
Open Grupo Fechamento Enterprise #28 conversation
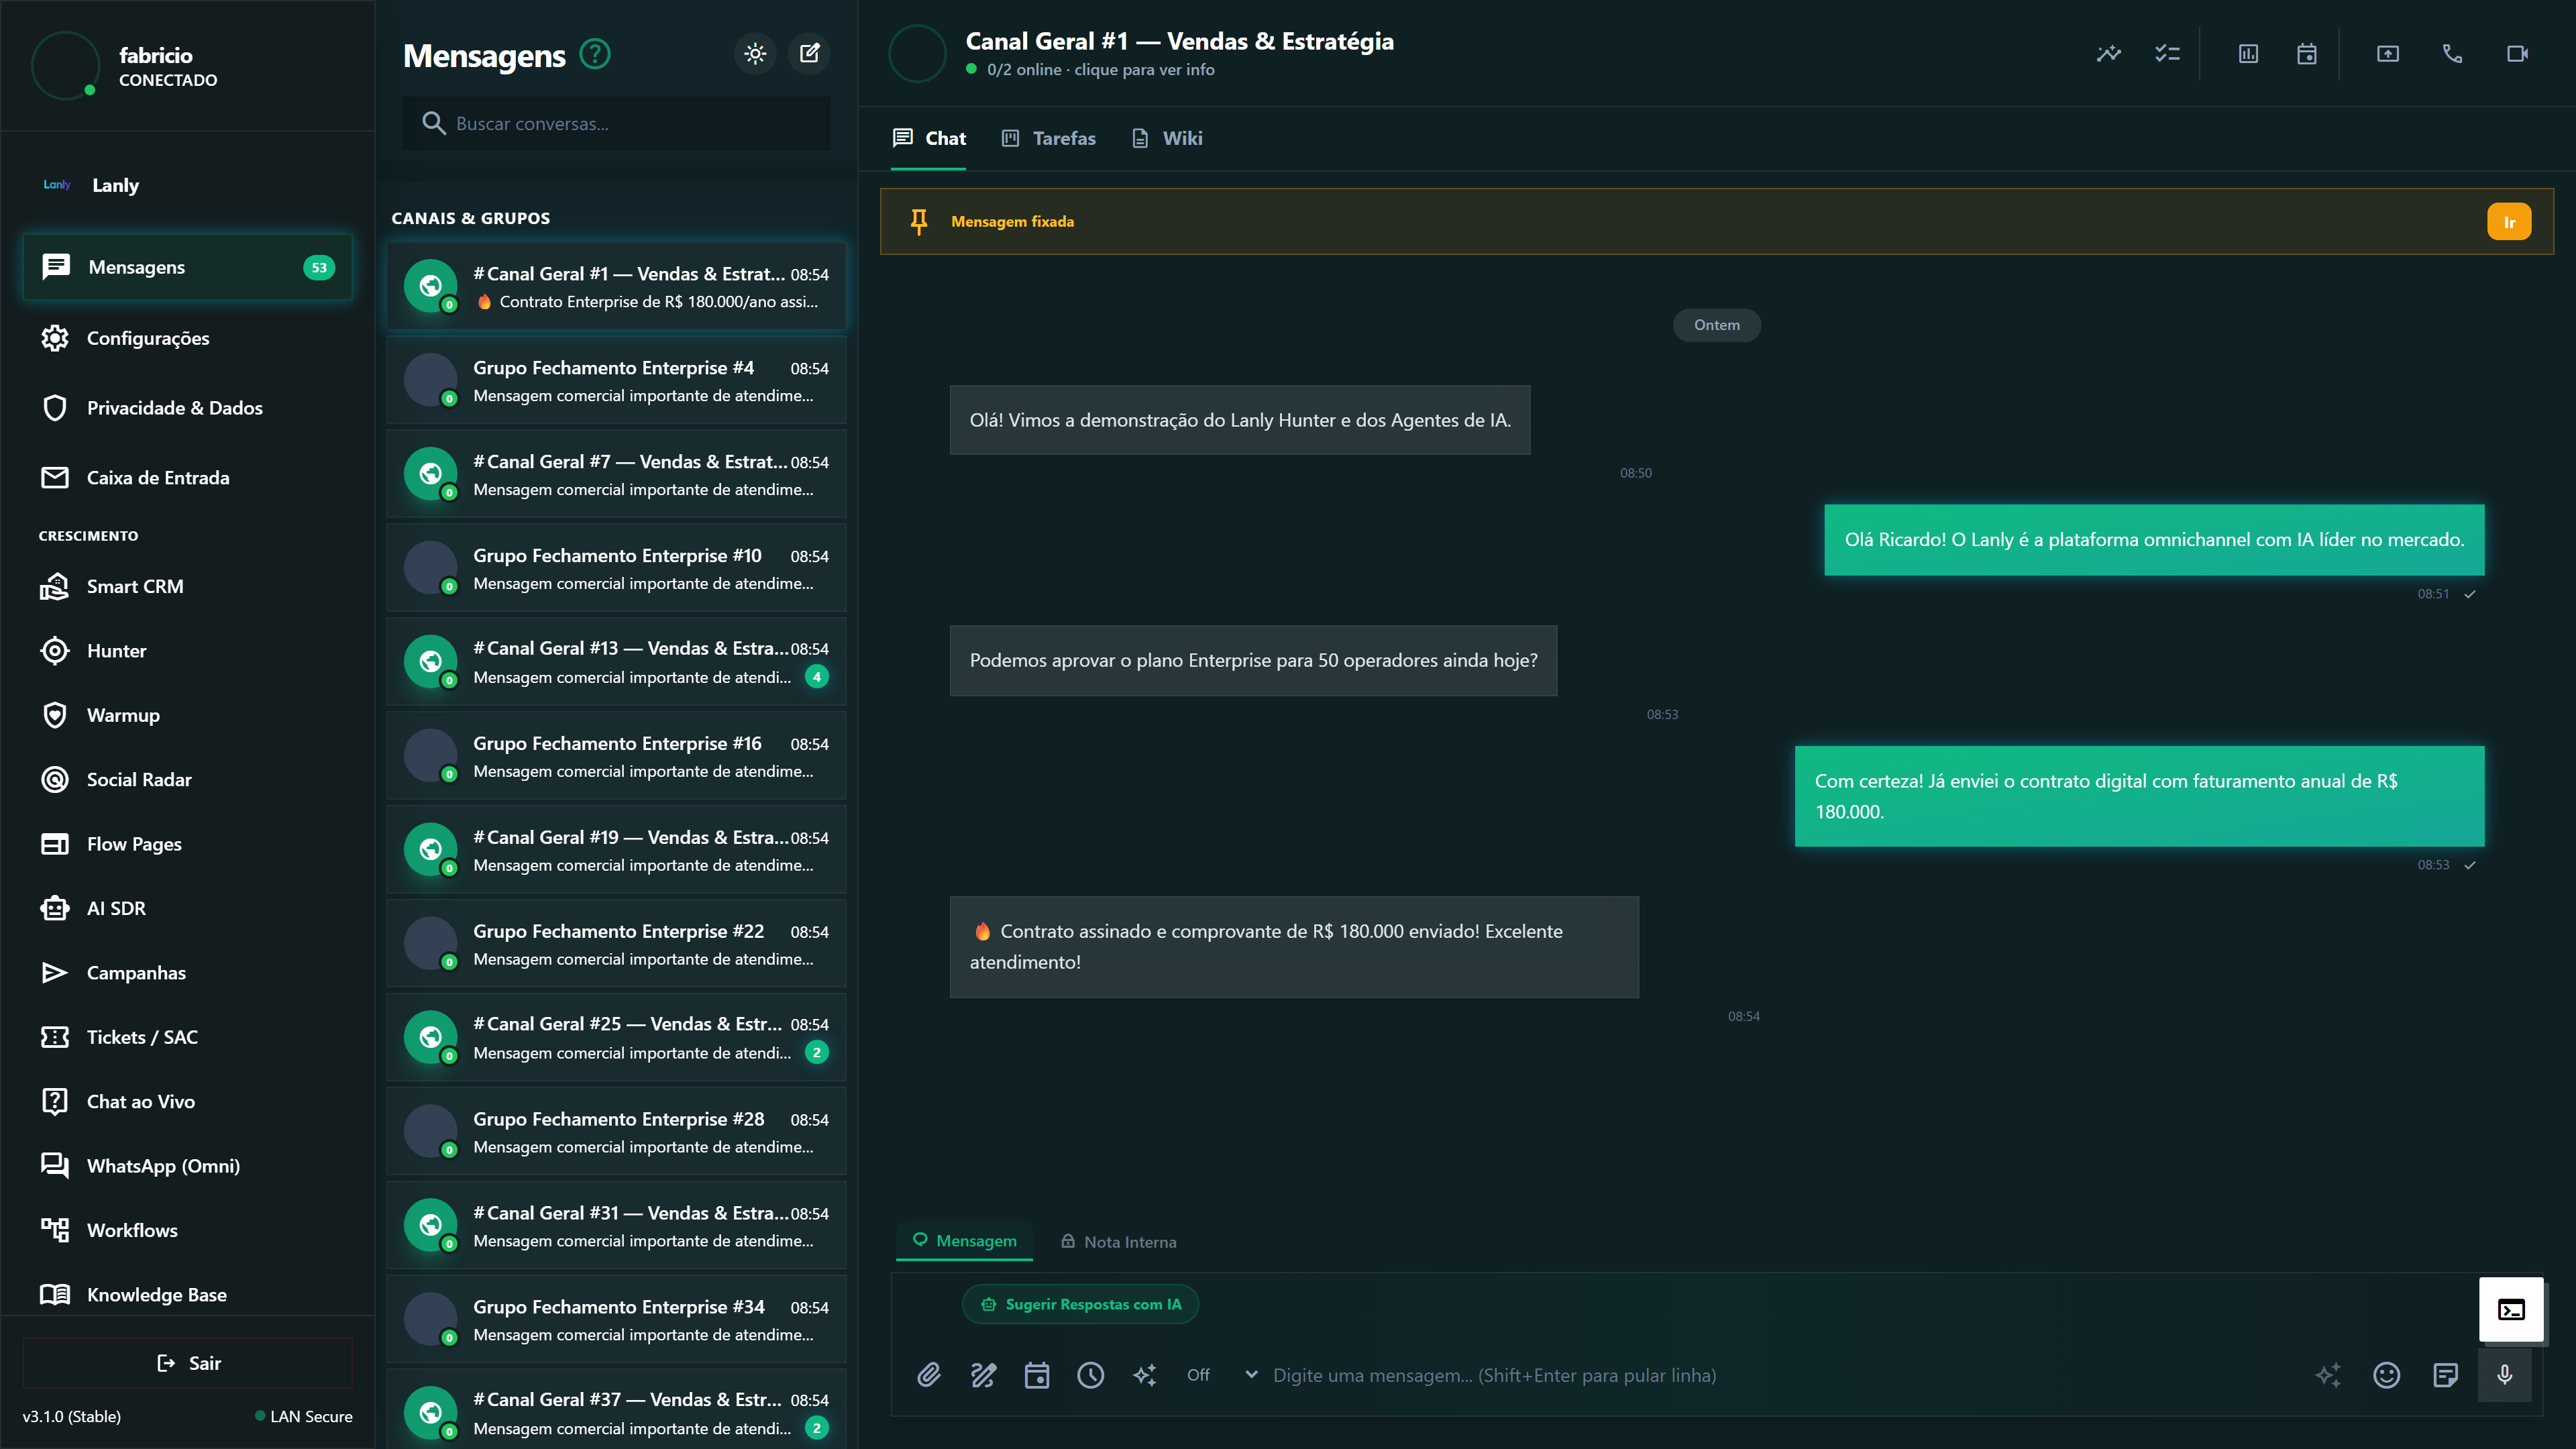click(616, 1132)
